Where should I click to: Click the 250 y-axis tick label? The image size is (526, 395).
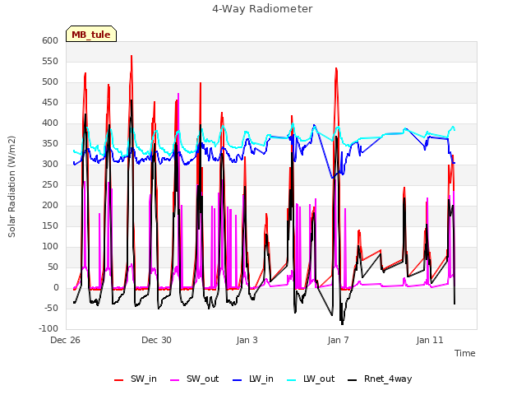50,184
